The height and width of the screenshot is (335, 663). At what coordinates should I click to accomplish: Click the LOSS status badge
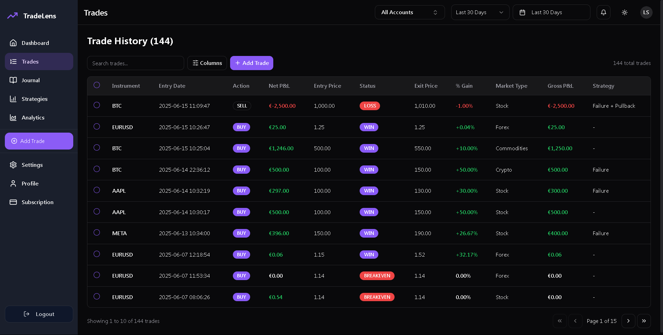tap(370, 106)
